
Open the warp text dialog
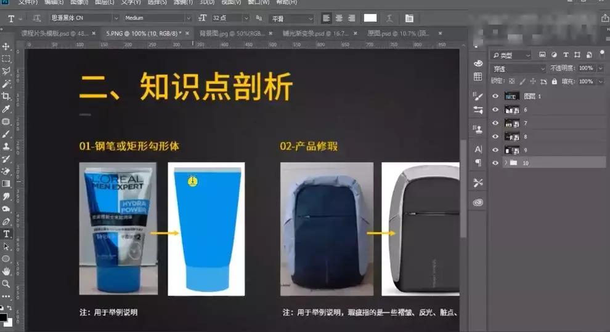pos(389,18)
